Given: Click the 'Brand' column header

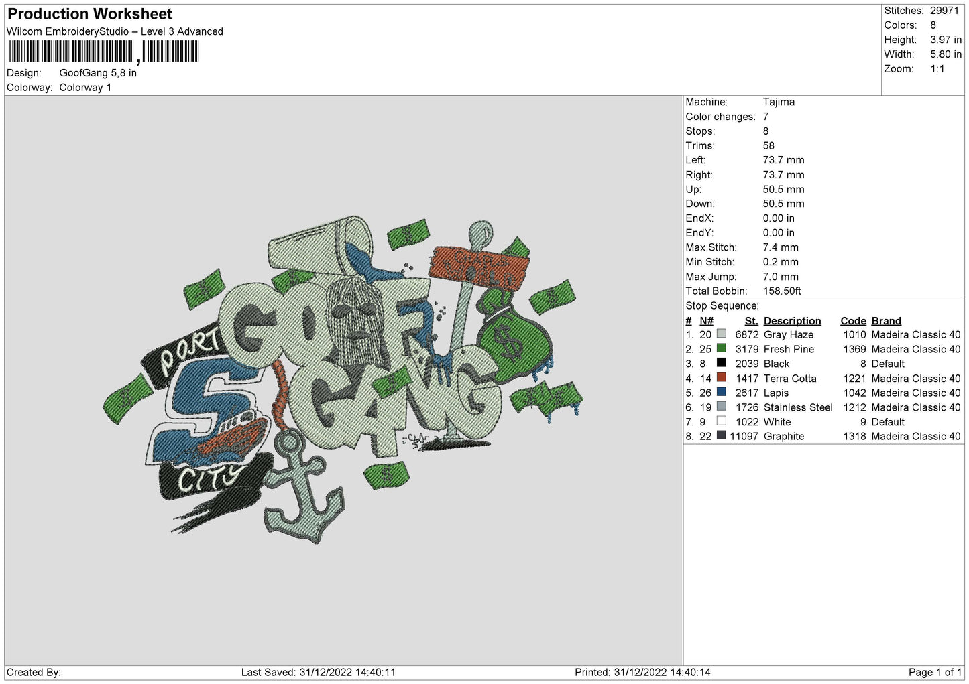Looking at the screenshot, I should [887, 321].
